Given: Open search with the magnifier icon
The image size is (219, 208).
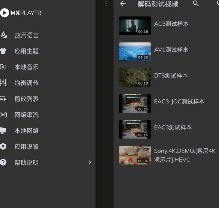Looking at the screenshot, I should click(196, 3).
